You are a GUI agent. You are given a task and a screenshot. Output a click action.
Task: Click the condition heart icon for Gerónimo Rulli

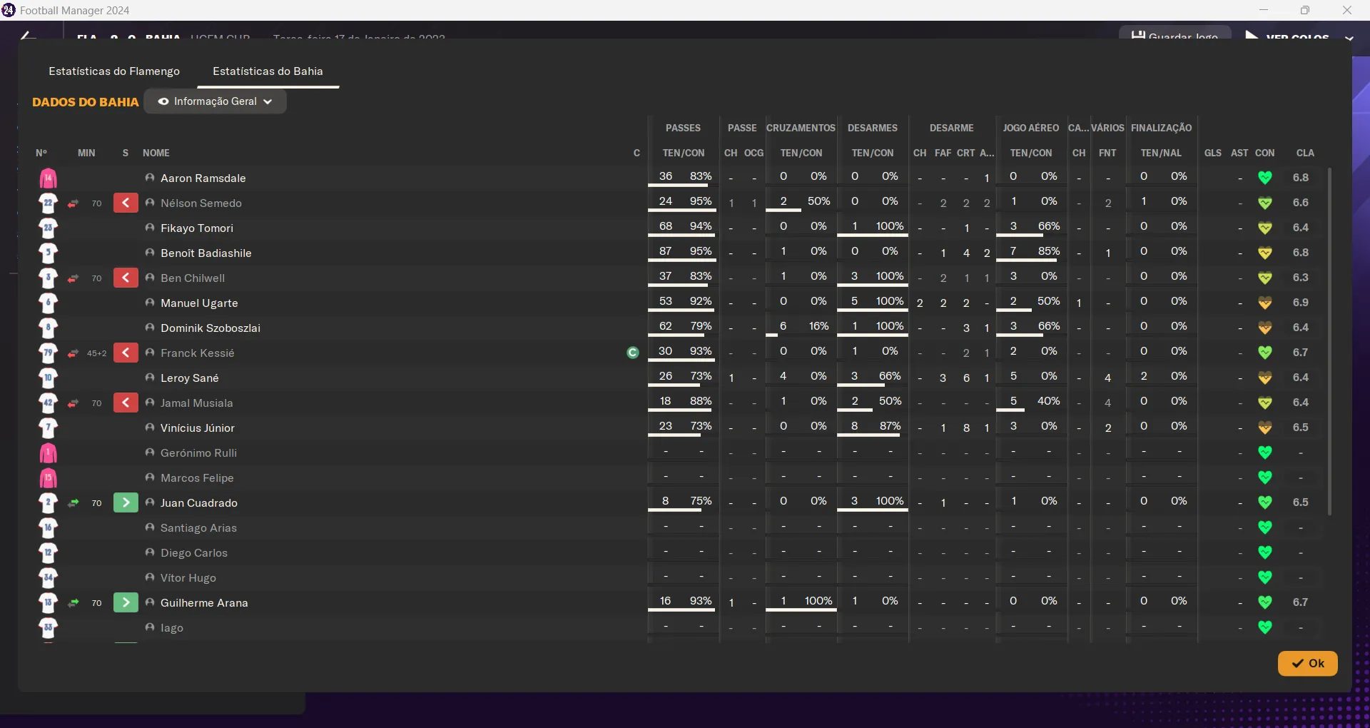point(1265,453)
